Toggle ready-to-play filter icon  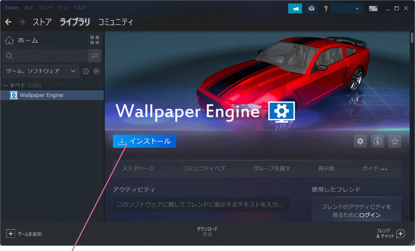pos(96,71)
